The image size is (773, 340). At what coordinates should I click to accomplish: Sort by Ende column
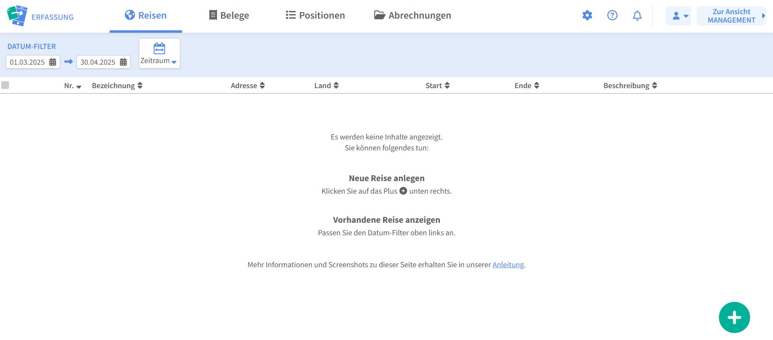pyautogui.click(x=527, y=86)
